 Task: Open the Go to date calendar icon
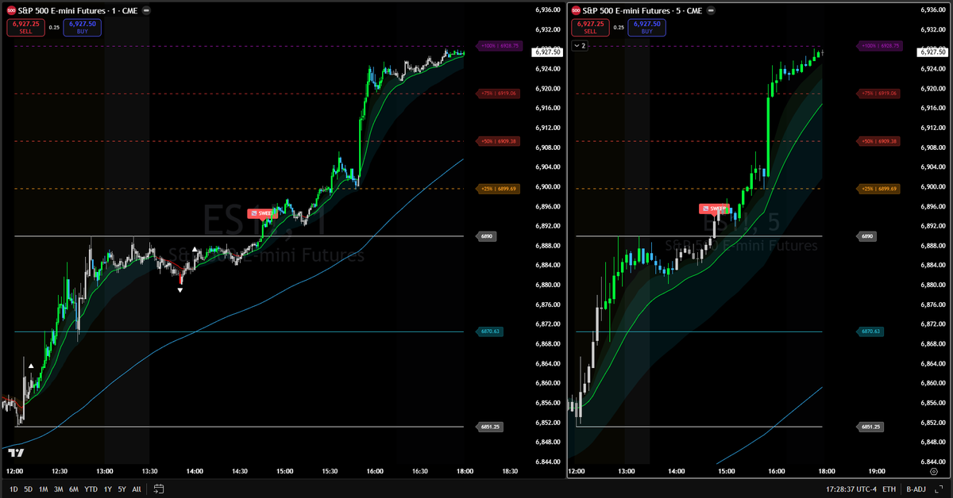coord(159,488)
